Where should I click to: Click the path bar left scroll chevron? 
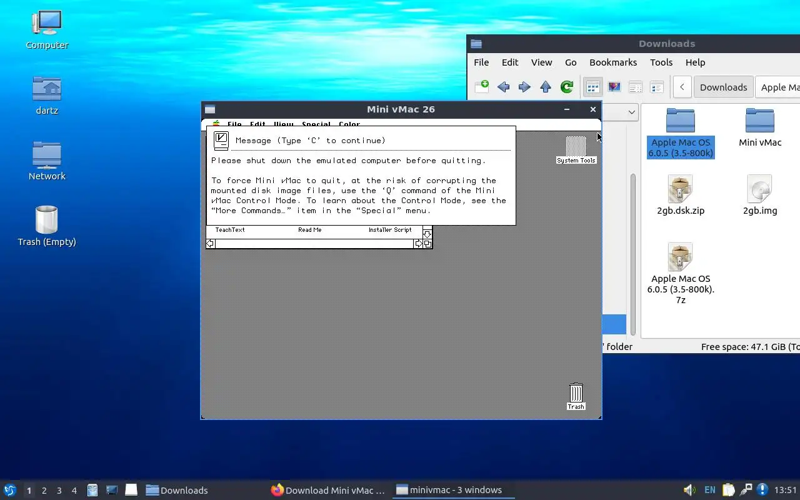pos(682,87)
